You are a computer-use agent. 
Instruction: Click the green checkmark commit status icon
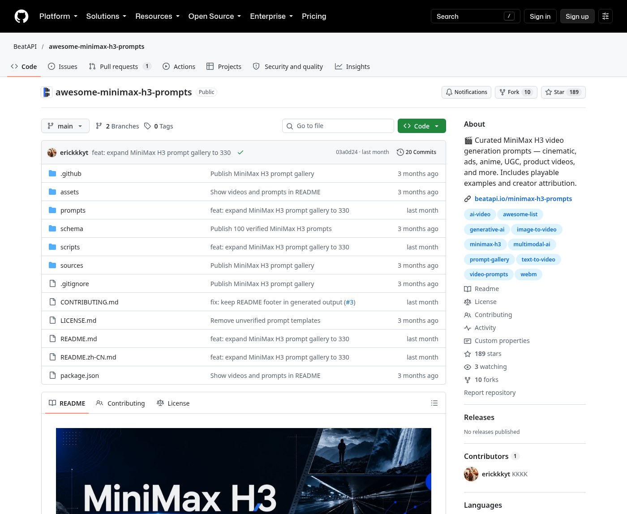coord(240,153)
